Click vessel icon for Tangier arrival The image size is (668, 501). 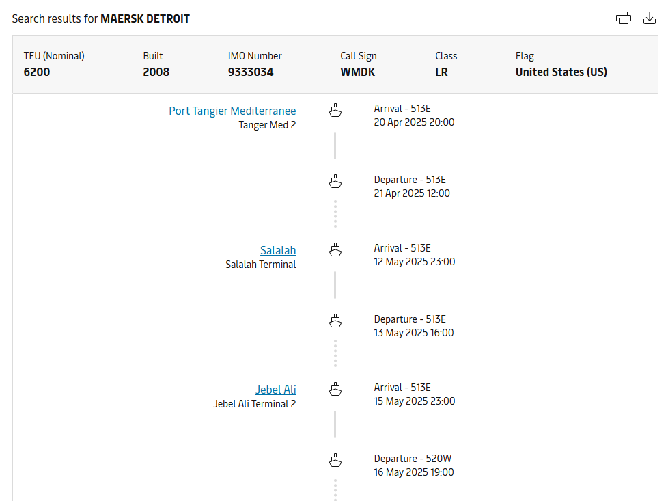[335, 110]
